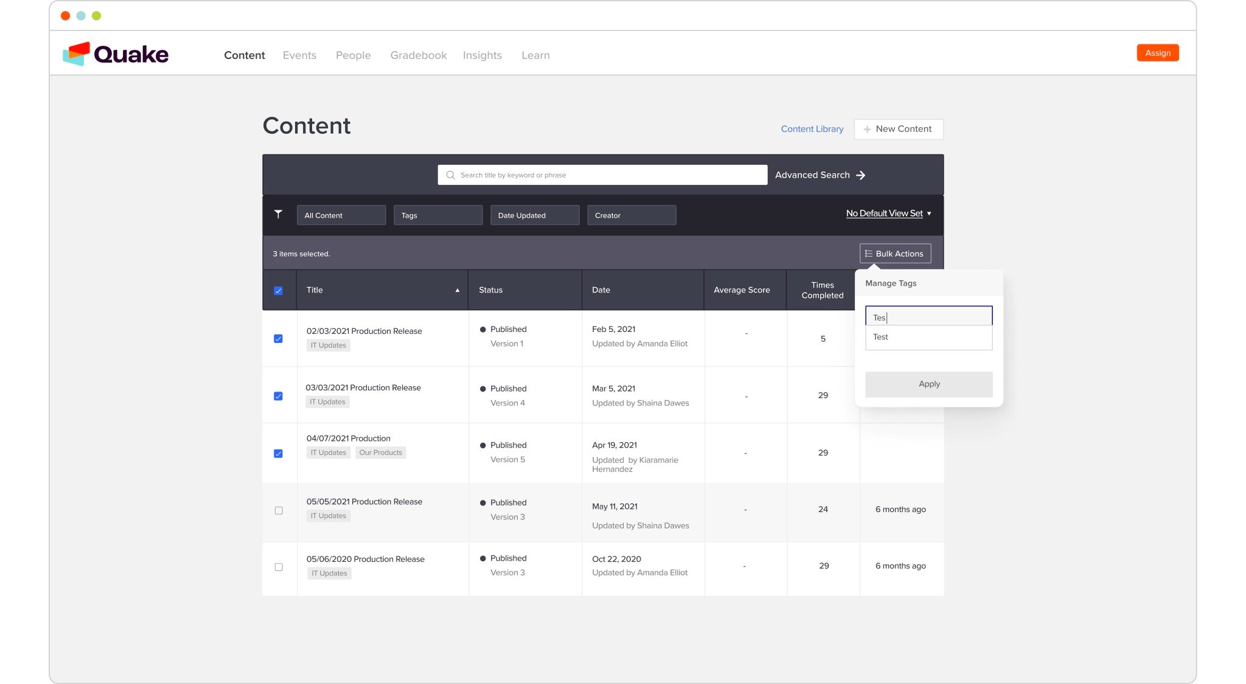1246x684 pixels.
Task: Click the Oct 22, 2020 date
Action: click(x=616, y=559)
